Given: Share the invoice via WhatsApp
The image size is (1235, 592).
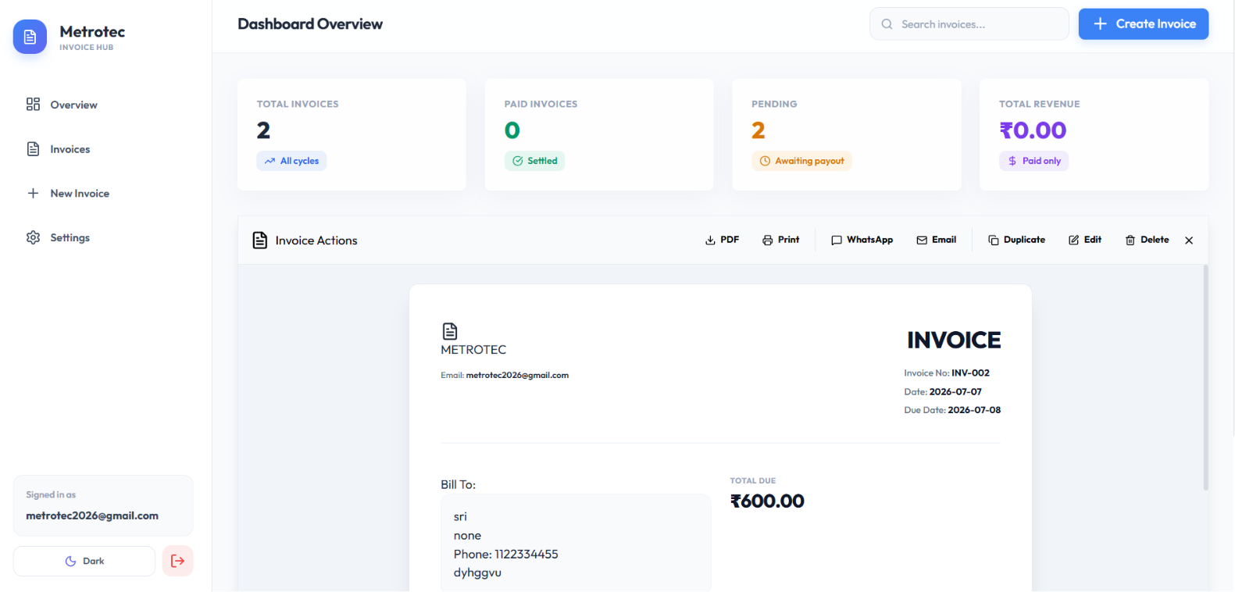Looking at the screenshot, I should 862,240.
